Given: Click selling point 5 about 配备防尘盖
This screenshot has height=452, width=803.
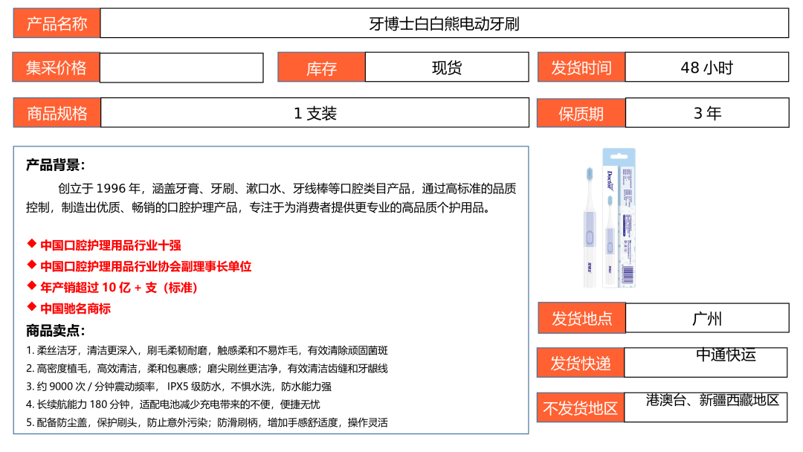Looking at the screenshot, I should pos(207,422).
